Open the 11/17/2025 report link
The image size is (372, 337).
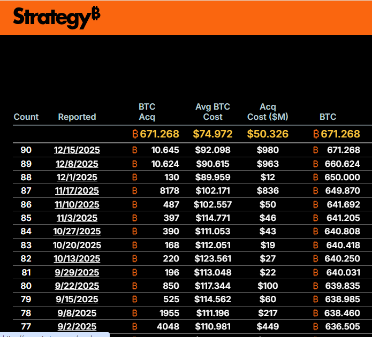(x=77, y=190)
